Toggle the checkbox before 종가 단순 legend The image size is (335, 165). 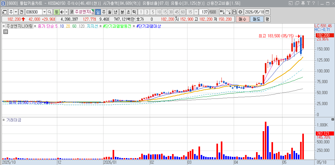[36, 26]
